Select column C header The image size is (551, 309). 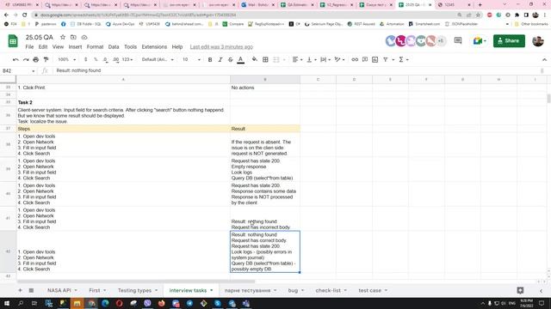click(x=318, y=80)
